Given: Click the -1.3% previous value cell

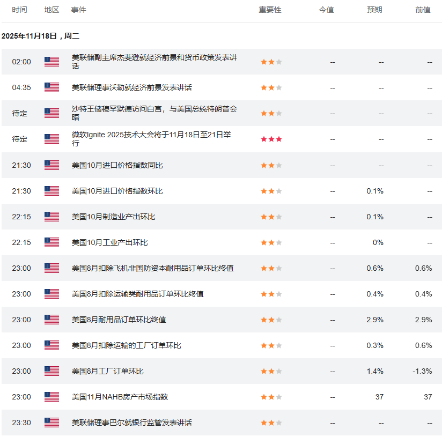Looking at the screenshot, I should coord(422,371).
